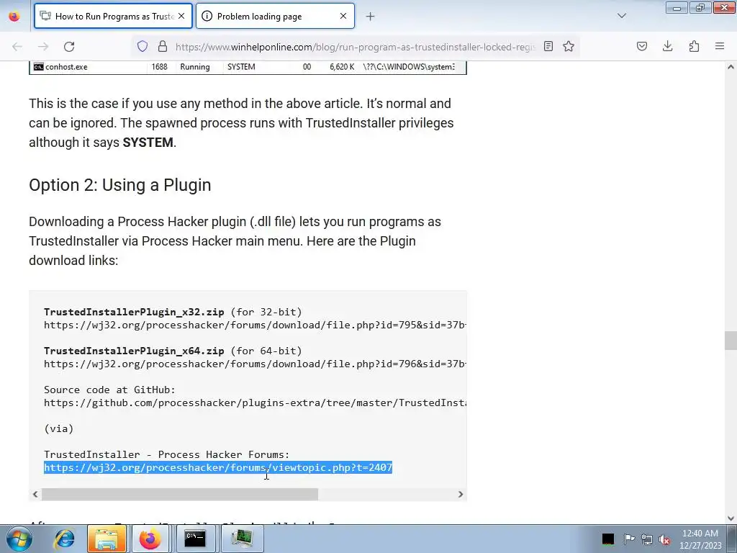Launch Internet Explorer from taskbar
The width and height of the screenshot is (737, 553).
tap(64, 539)
